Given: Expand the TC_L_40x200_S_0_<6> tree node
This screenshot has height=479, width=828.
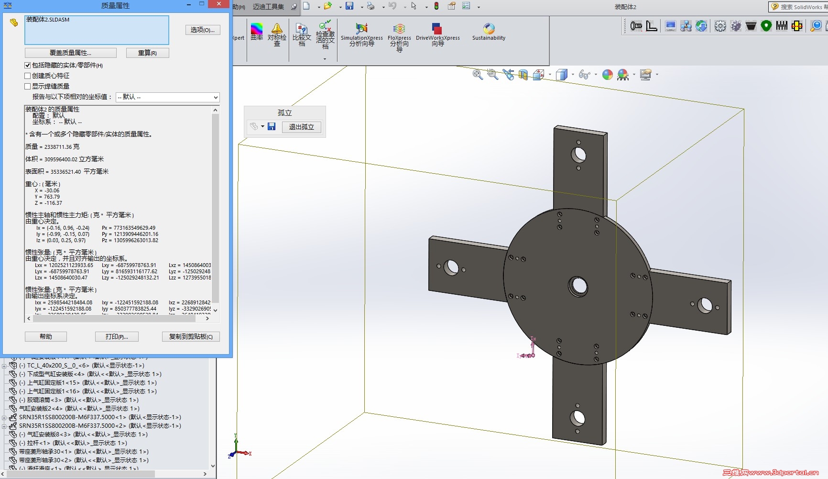Looking at the screenshot, I should 4,366.
